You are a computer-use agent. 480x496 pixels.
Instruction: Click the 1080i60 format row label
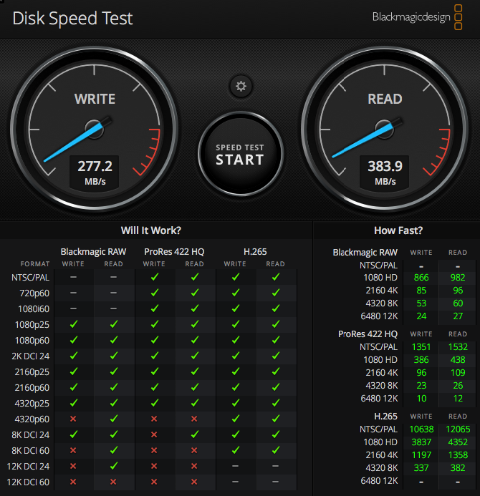point(34,308)
